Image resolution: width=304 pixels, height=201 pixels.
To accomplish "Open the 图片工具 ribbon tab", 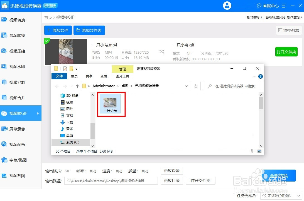I will pyautogui.click(x=122, y=76).
